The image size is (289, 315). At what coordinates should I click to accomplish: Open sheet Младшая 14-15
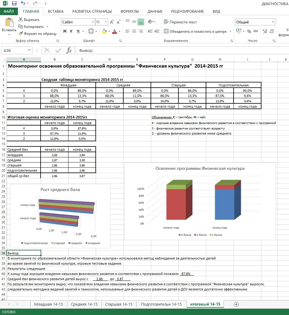pos(48,304)
